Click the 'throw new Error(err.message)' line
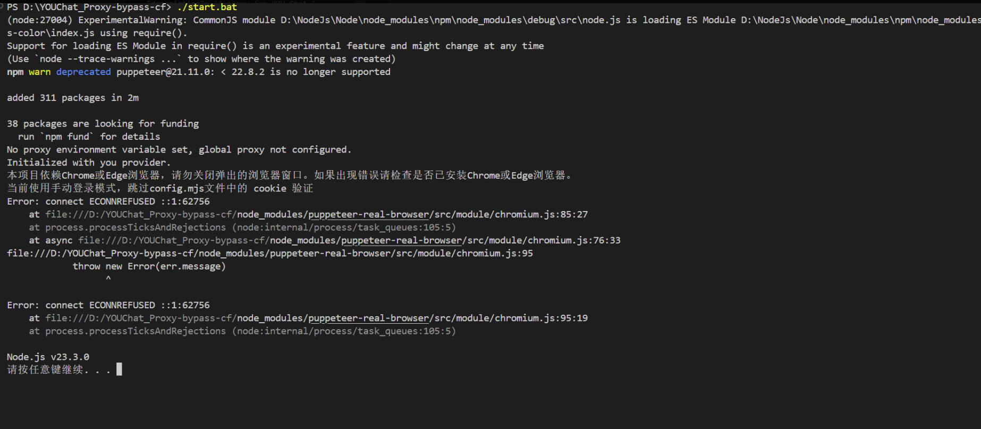Image resolution: width=981 pixels, height=429 pixels. pos(149,266)
